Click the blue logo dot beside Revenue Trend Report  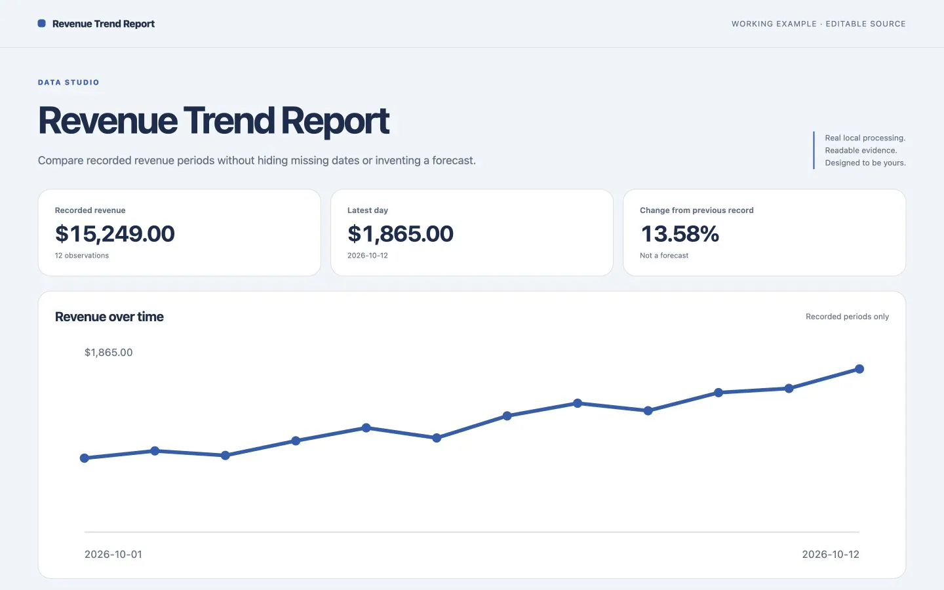tap(42, 24)
